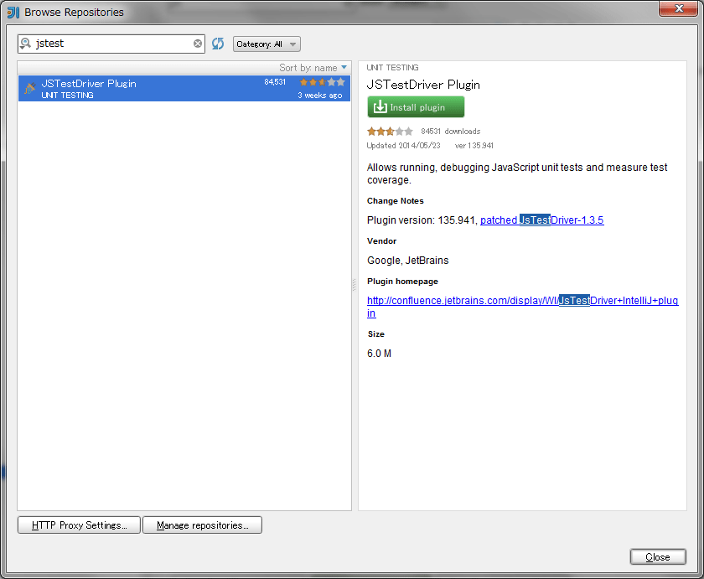
Task: Open the patched JsTestDriver-1.3.5 link
Action: 542,220
